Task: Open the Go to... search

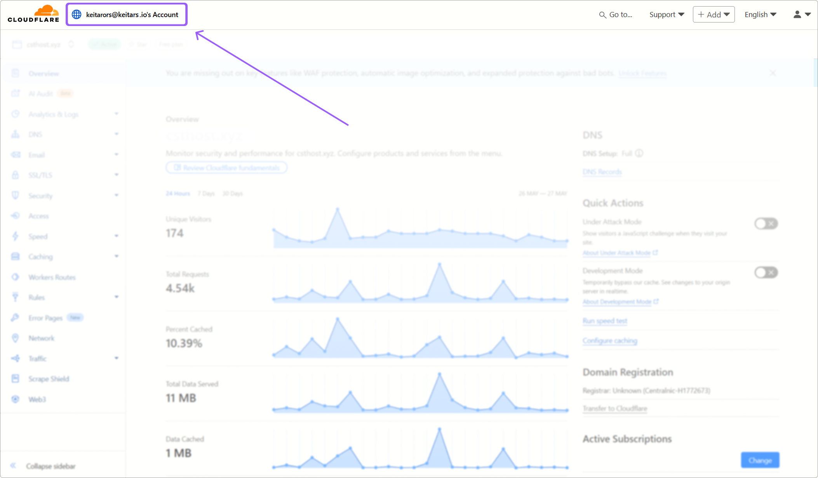Action: tap(616, 15)
